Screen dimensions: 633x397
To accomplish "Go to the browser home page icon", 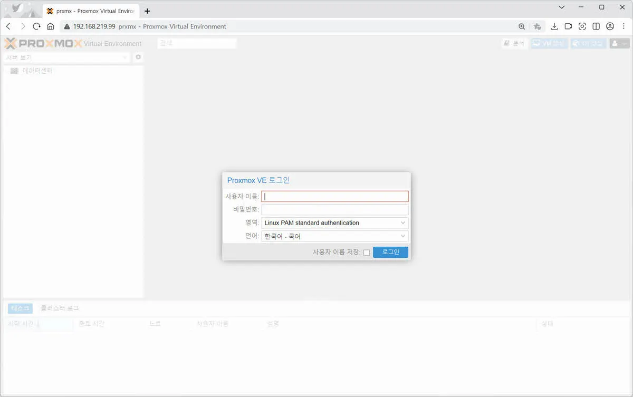I will pyautogui.click(x=51, y=26).
